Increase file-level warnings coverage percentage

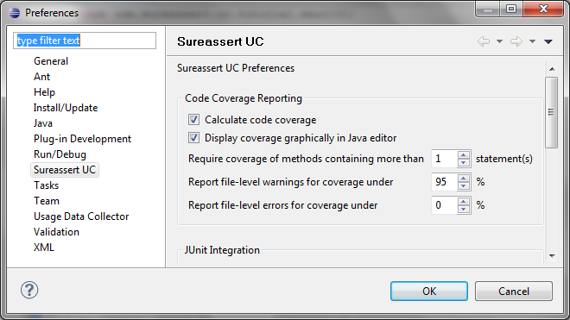click(464, 179)
